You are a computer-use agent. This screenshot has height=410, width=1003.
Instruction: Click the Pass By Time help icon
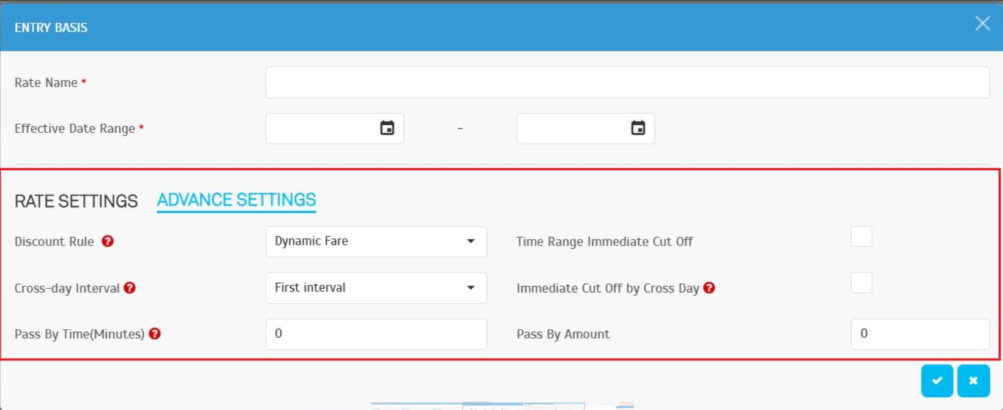(x=155, y=334)
